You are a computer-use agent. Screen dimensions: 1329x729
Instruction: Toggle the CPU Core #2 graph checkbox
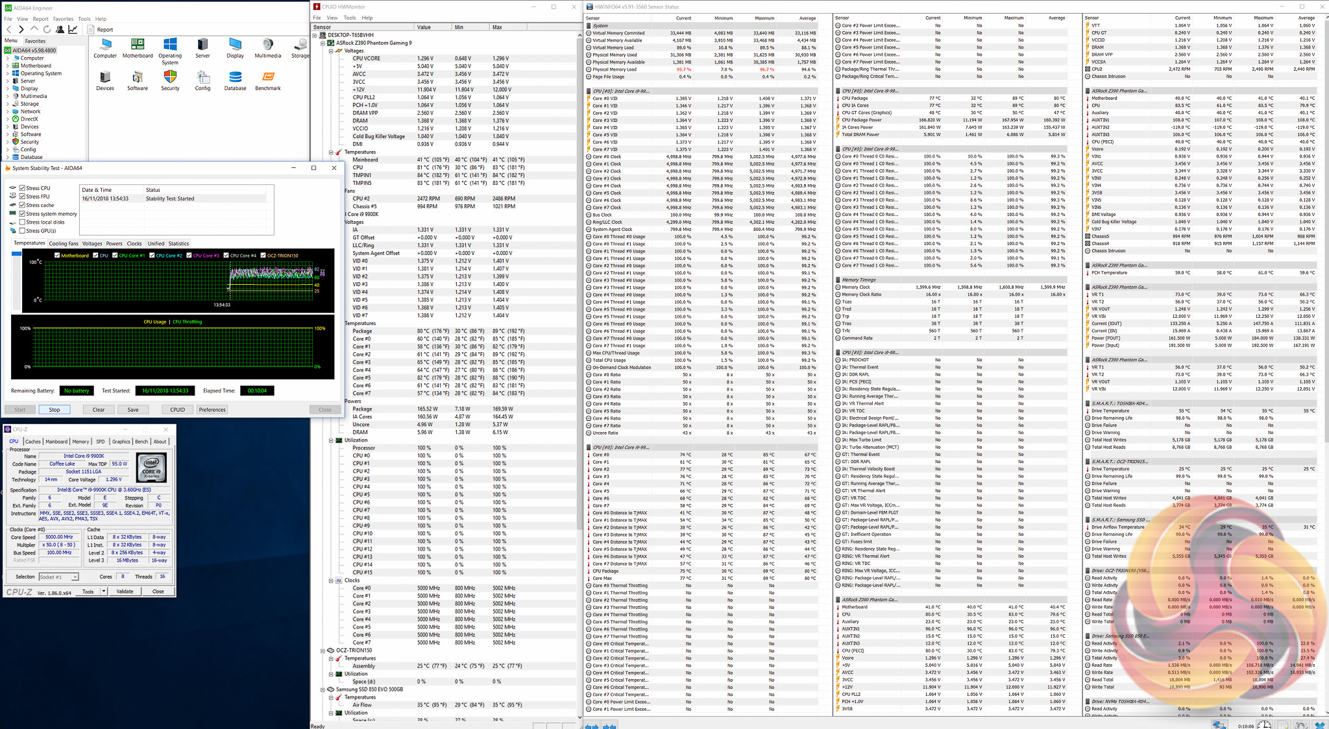[152, 255]
